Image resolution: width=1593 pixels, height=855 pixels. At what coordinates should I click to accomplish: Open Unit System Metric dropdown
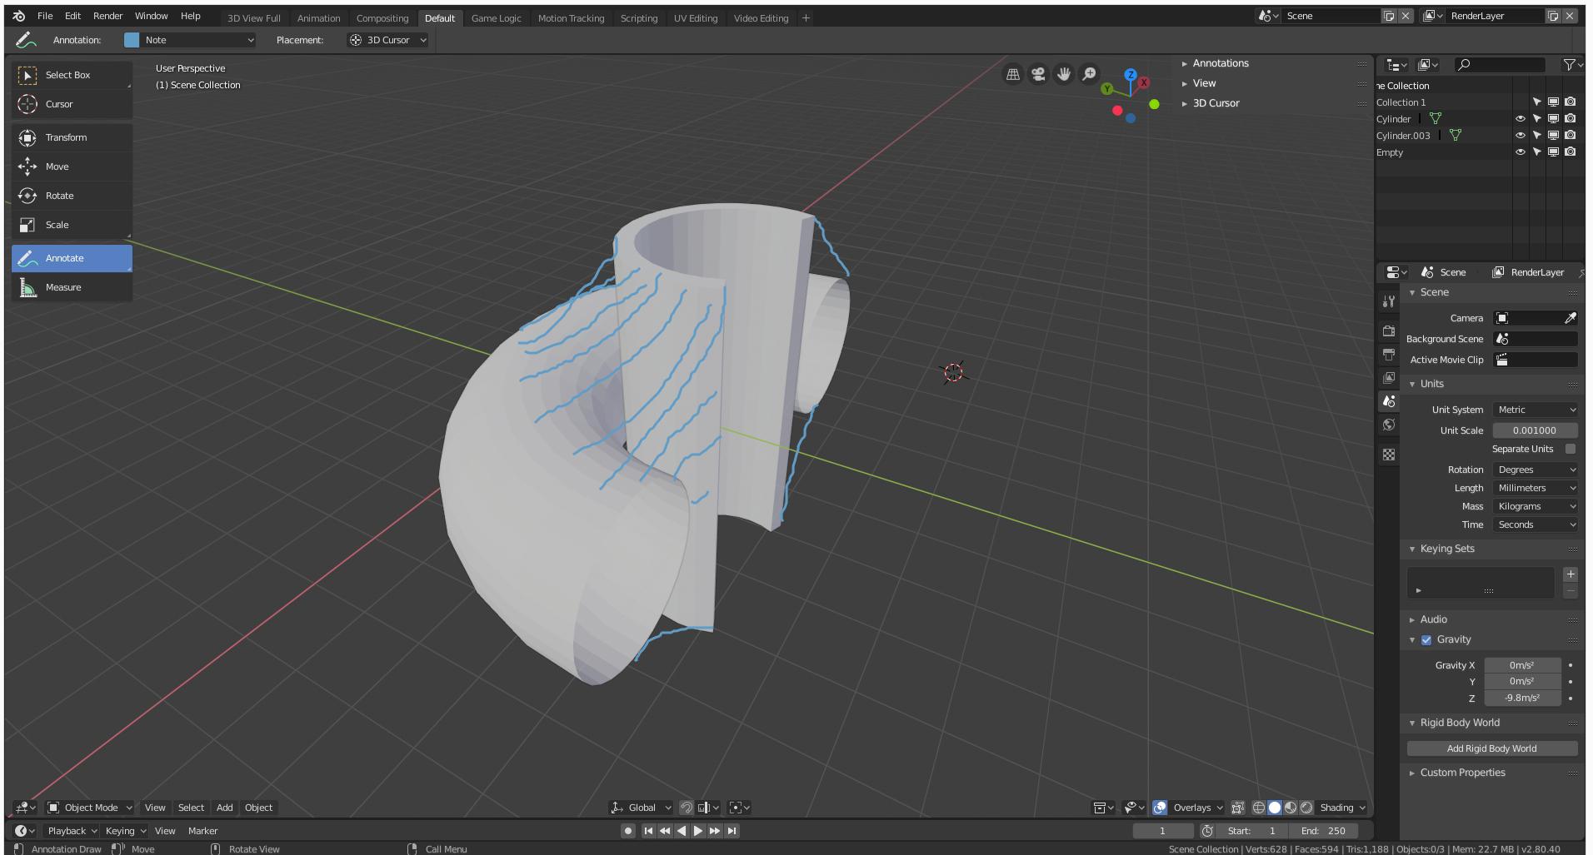click(x=1535, y=410)
